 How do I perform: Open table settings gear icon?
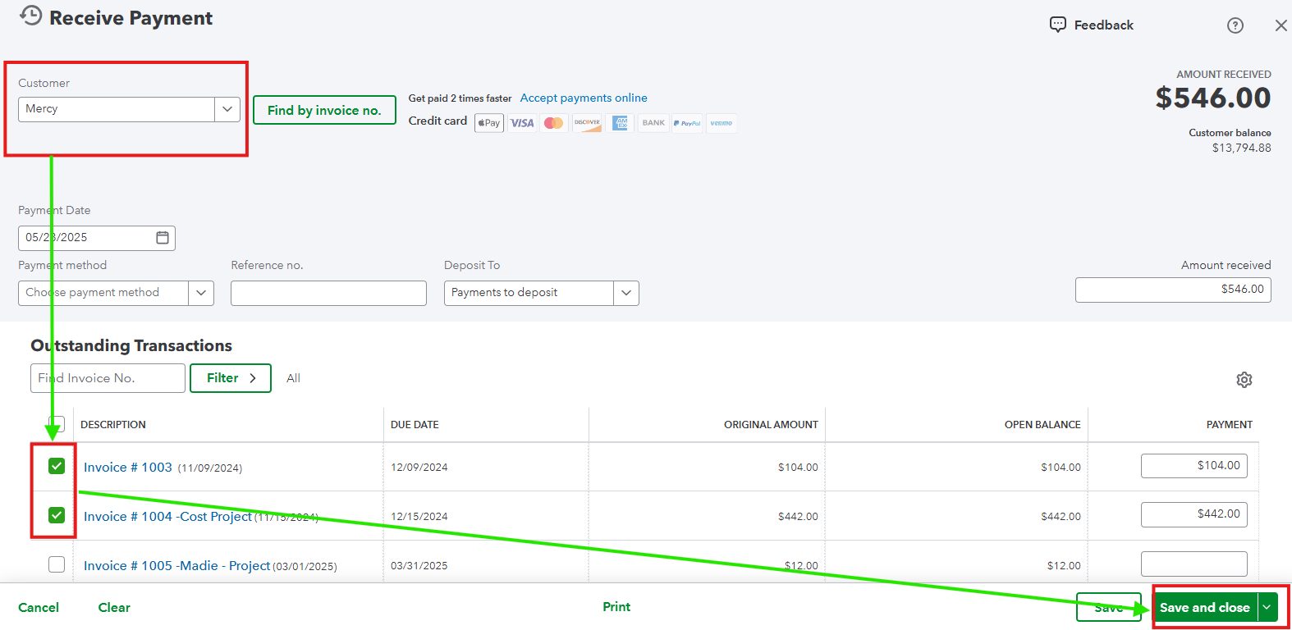[x=1244, y=380]
